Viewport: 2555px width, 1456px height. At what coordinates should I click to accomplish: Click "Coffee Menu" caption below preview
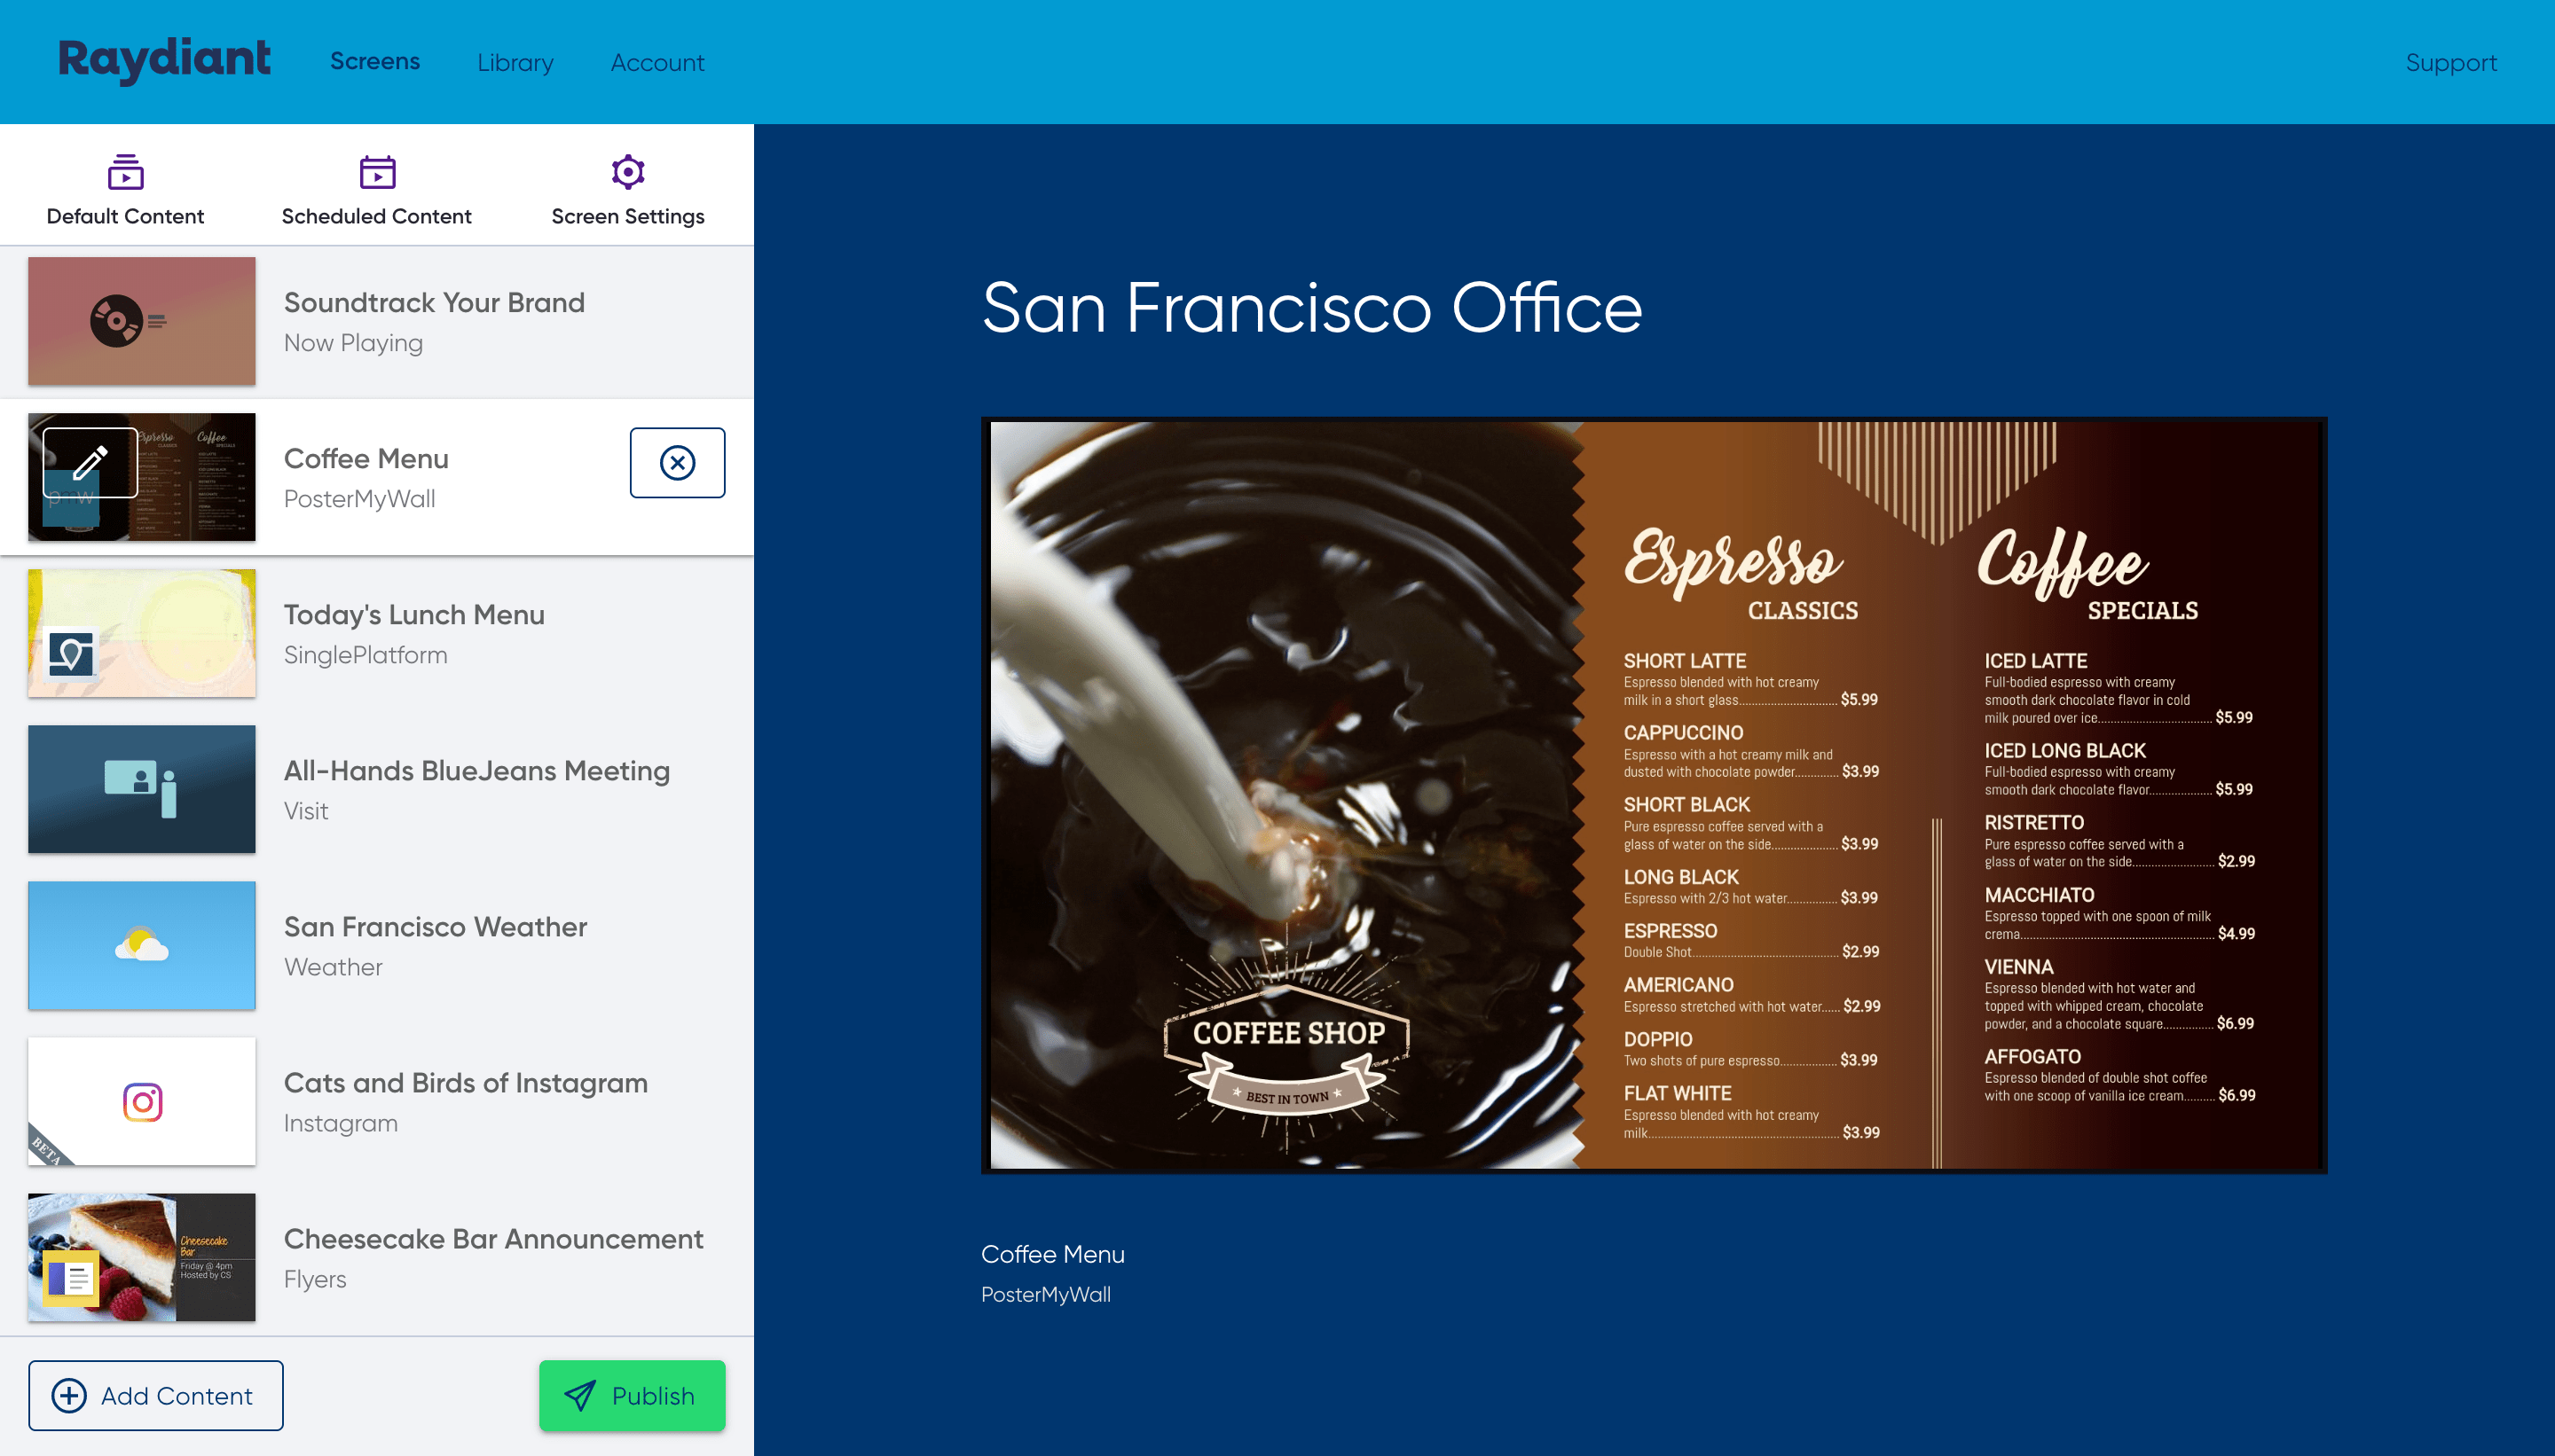[x=1052, y=1254]
